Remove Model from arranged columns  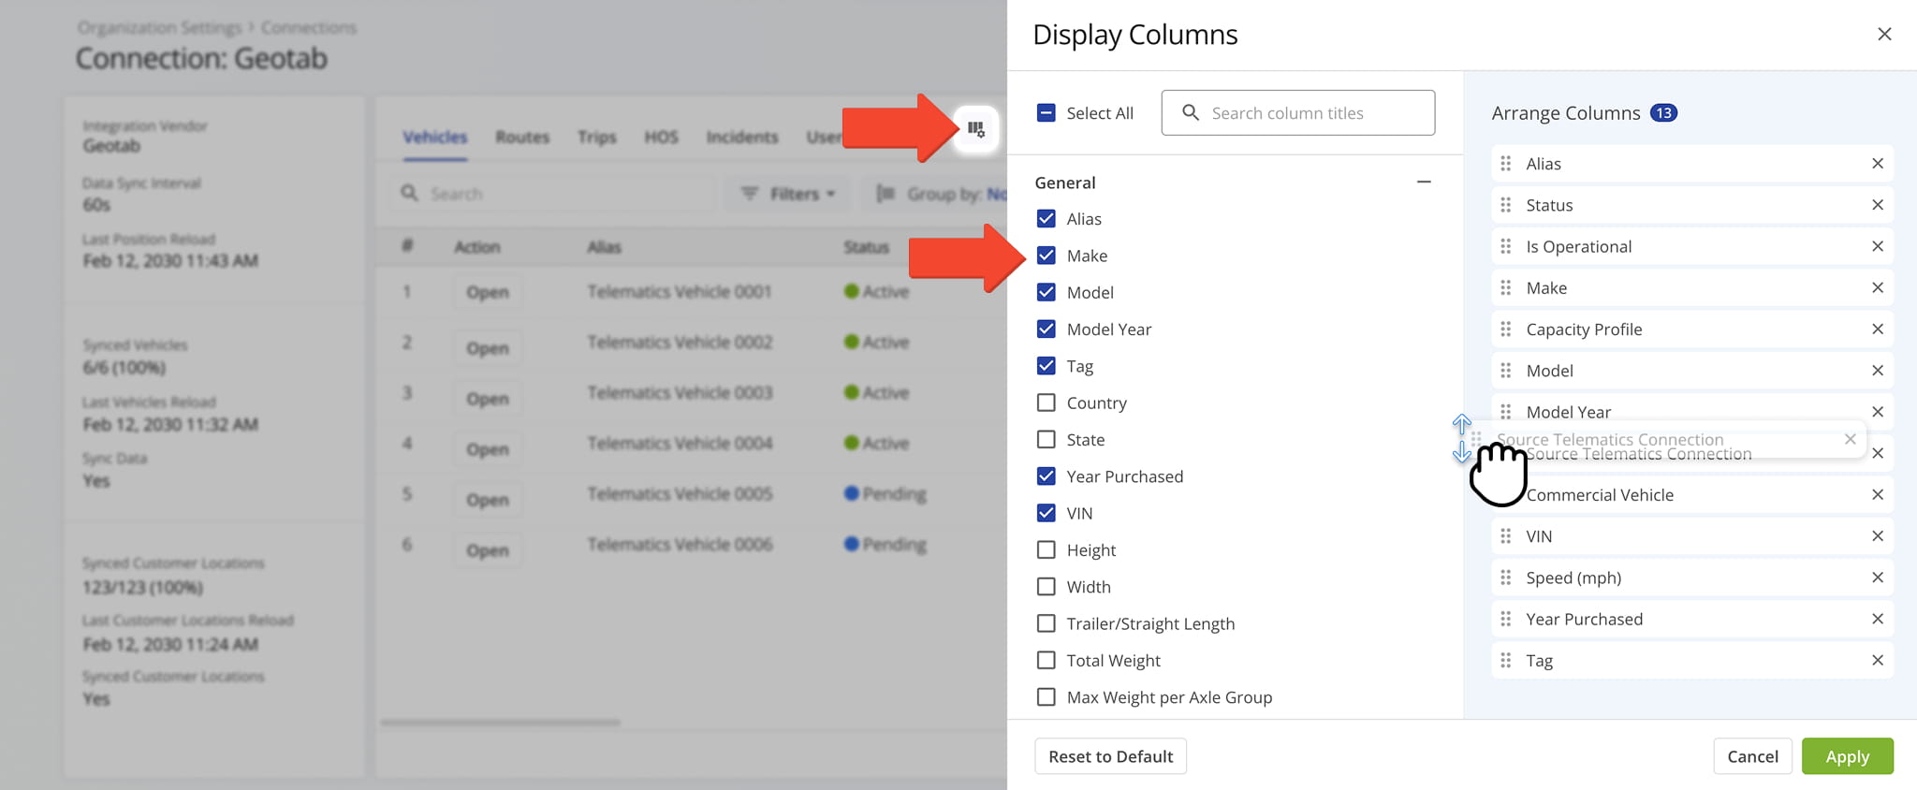point(1877,371)
